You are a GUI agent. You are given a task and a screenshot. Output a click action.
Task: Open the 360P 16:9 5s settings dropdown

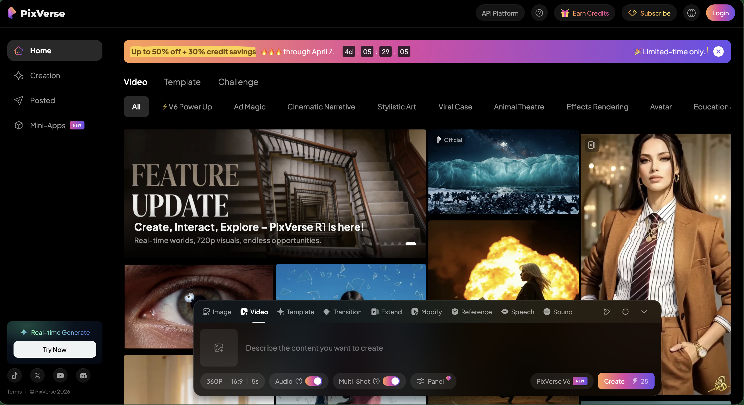pyautogui.click(x=232, y=381)
